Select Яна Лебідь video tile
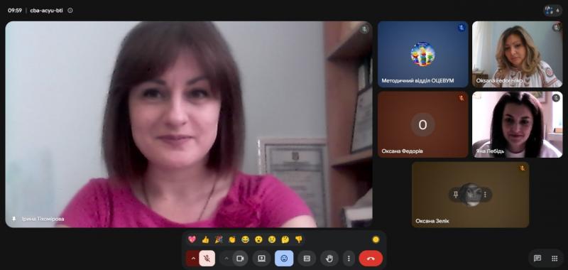The image size is (568, 270). 518,124
